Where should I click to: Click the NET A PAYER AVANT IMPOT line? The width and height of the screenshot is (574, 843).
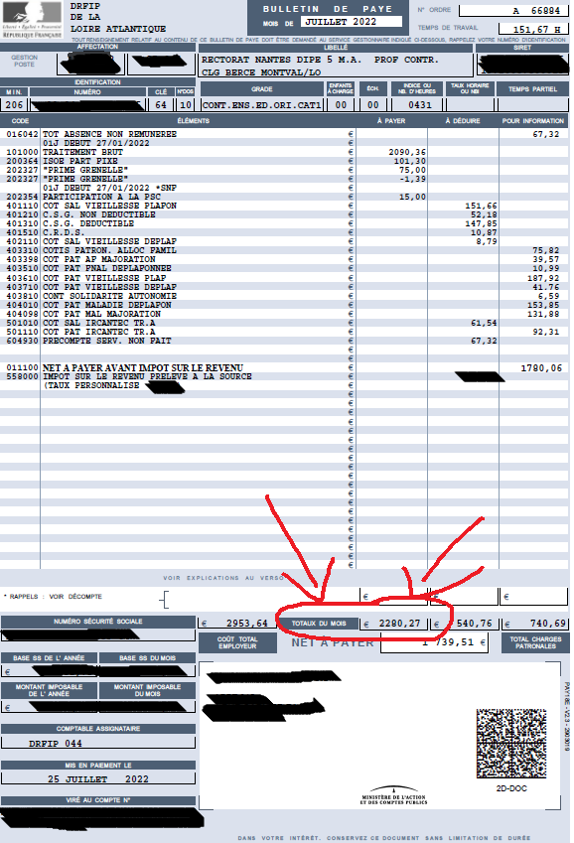click(x=284, y=367)
